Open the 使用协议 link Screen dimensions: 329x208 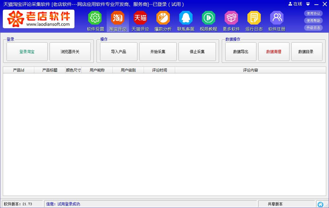[313, 13]
